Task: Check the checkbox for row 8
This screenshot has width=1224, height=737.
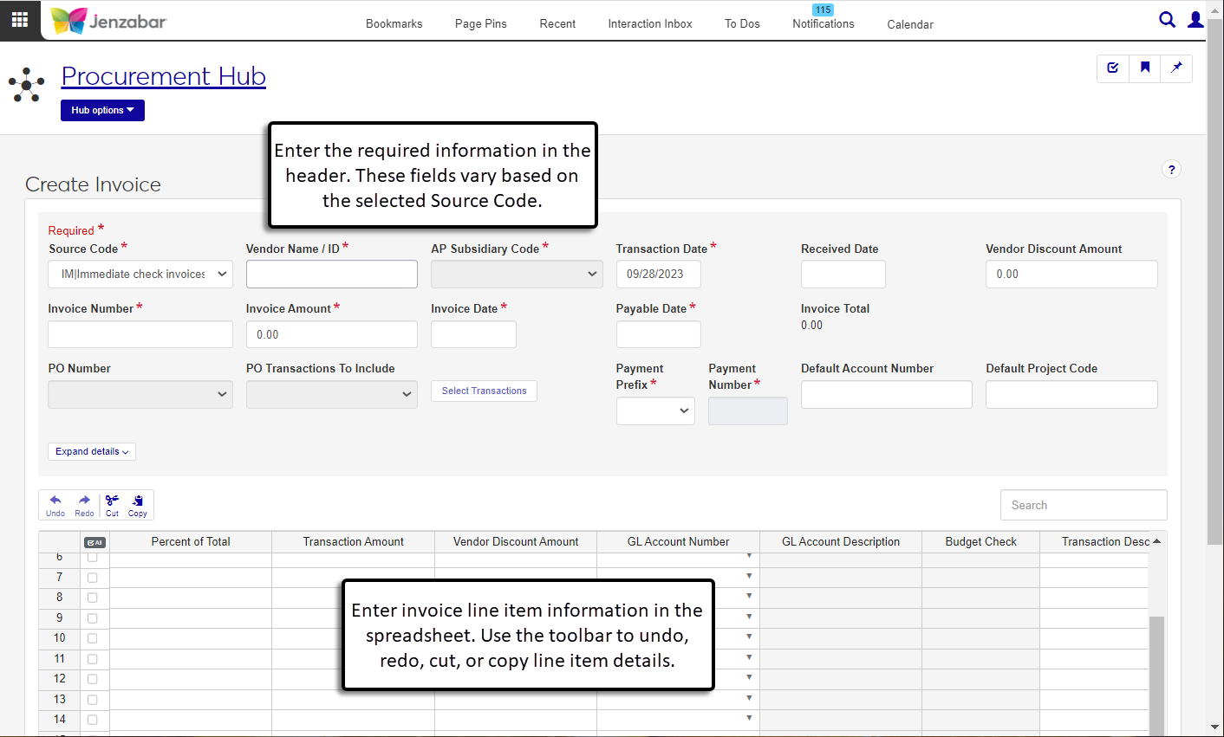Action: coord(92,598)
